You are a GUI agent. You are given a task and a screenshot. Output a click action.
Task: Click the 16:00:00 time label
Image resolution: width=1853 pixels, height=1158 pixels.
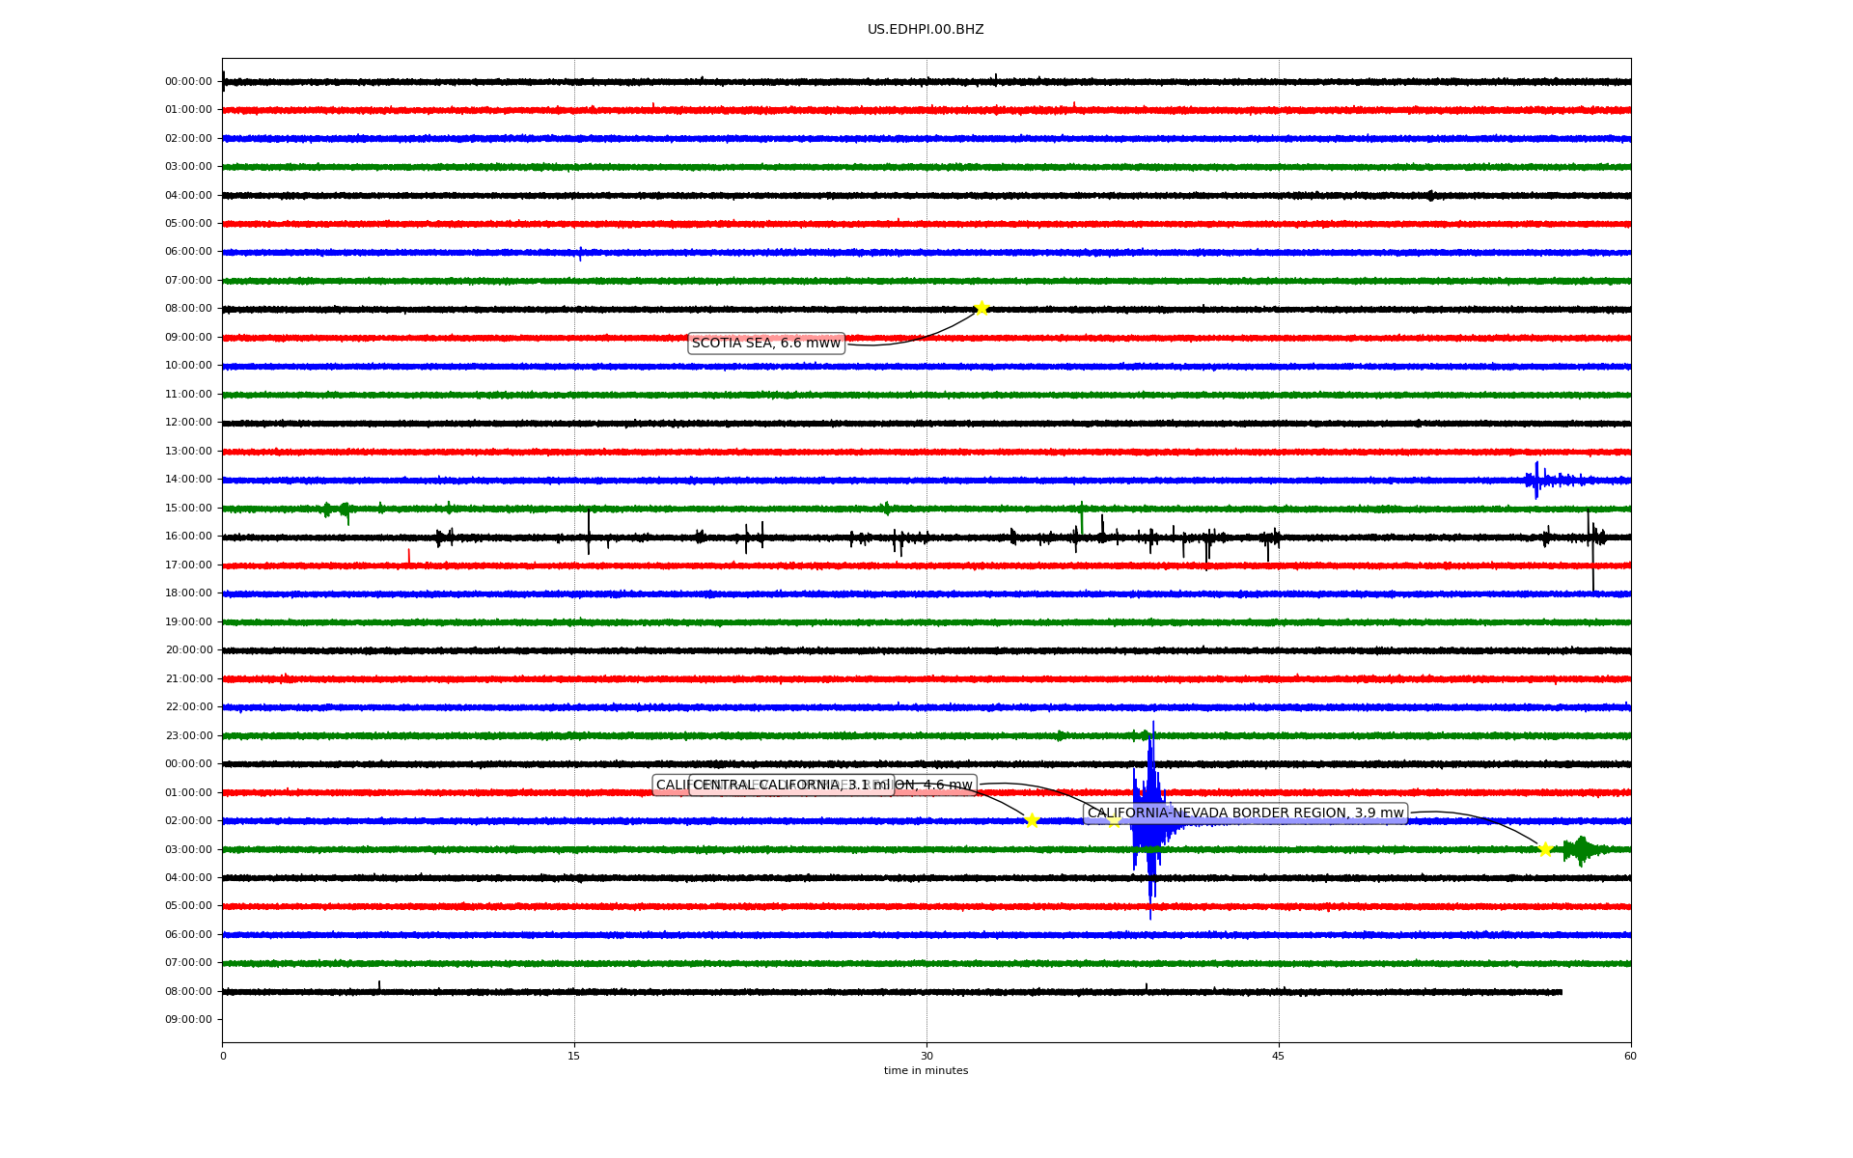click(x=188, y=537)
